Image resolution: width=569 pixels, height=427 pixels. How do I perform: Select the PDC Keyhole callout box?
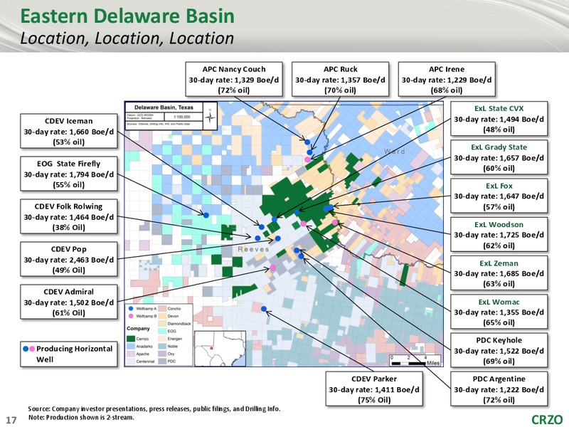point(499,350)
